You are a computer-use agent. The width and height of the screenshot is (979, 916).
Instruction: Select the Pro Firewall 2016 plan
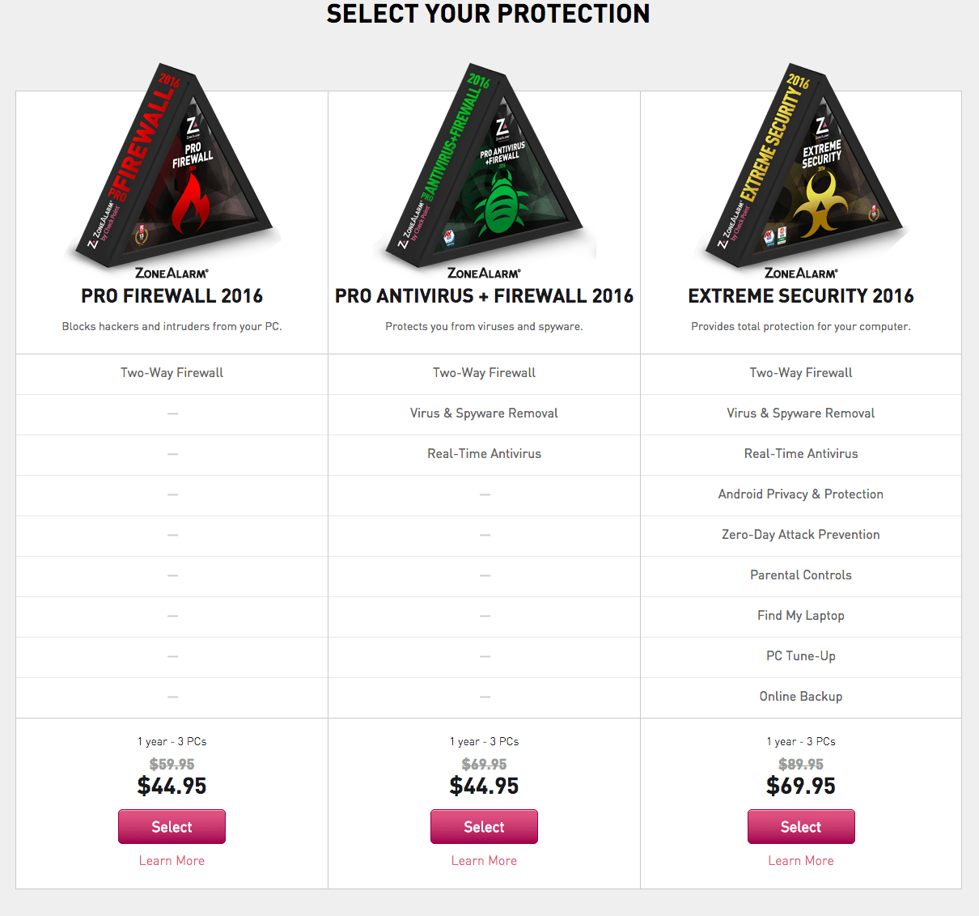[172, 827]
